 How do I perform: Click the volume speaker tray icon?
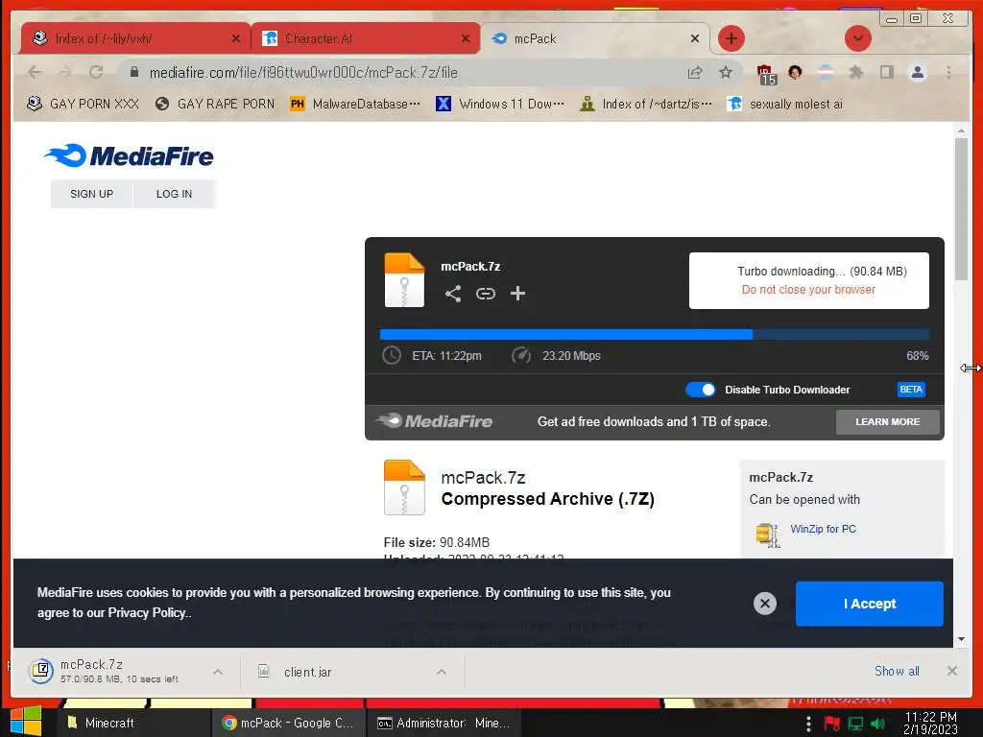tap(877, 724)
